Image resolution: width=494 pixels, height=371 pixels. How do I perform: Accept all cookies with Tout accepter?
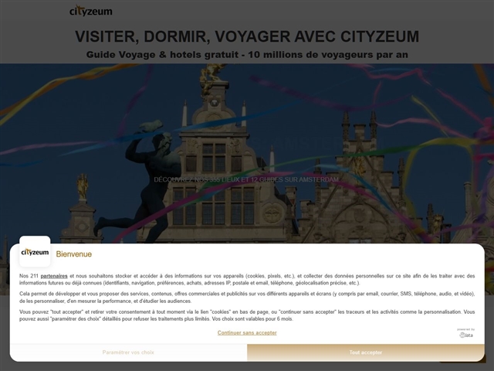click(x=366, y=352)
